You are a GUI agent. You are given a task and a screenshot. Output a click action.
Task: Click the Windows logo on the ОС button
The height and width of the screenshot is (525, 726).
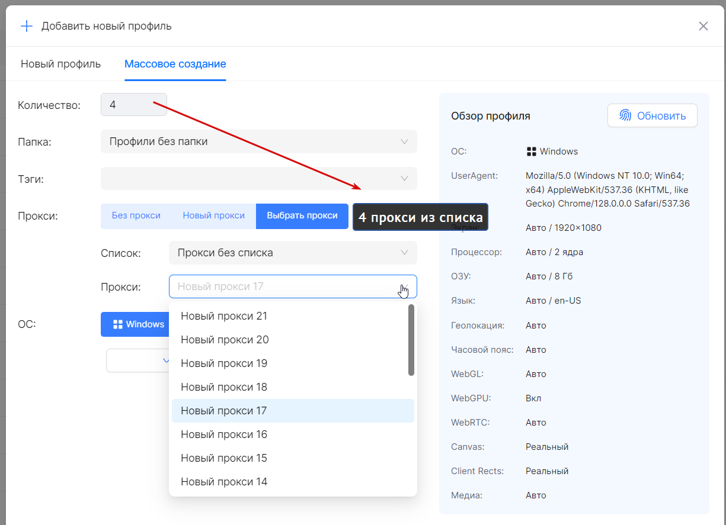(x=117, y=324)
